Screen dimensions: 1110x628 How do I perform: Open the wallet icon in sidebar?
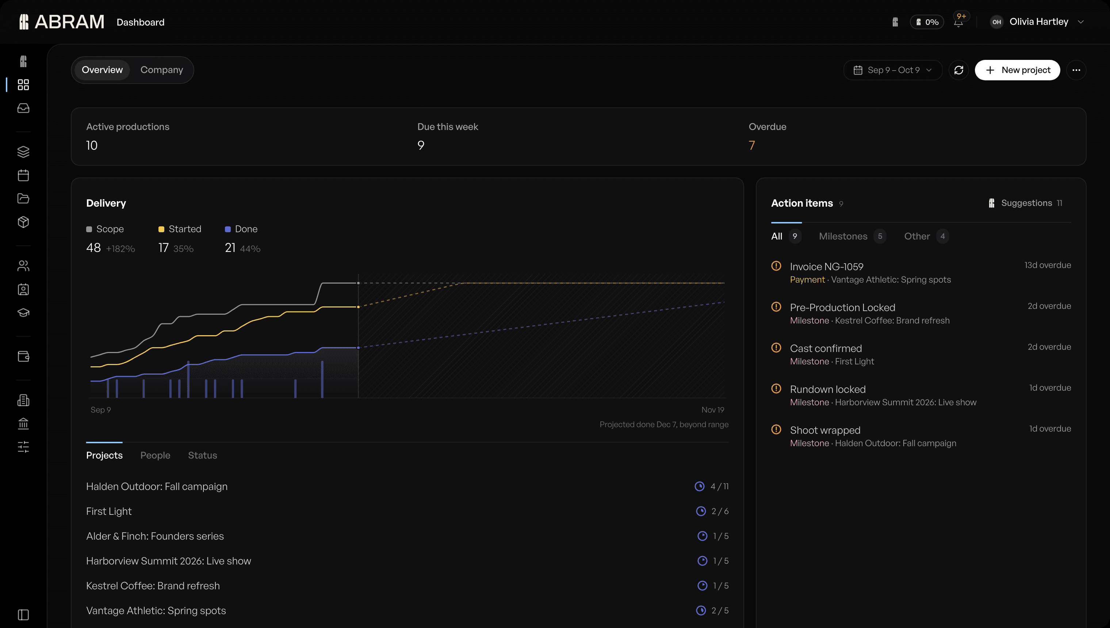point(23,356)
